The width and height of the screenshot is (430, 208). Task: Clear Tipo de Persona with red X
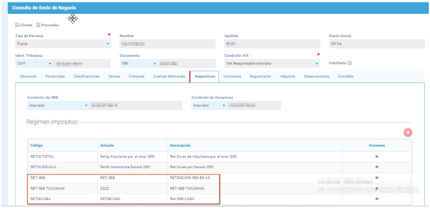[109, 34]
